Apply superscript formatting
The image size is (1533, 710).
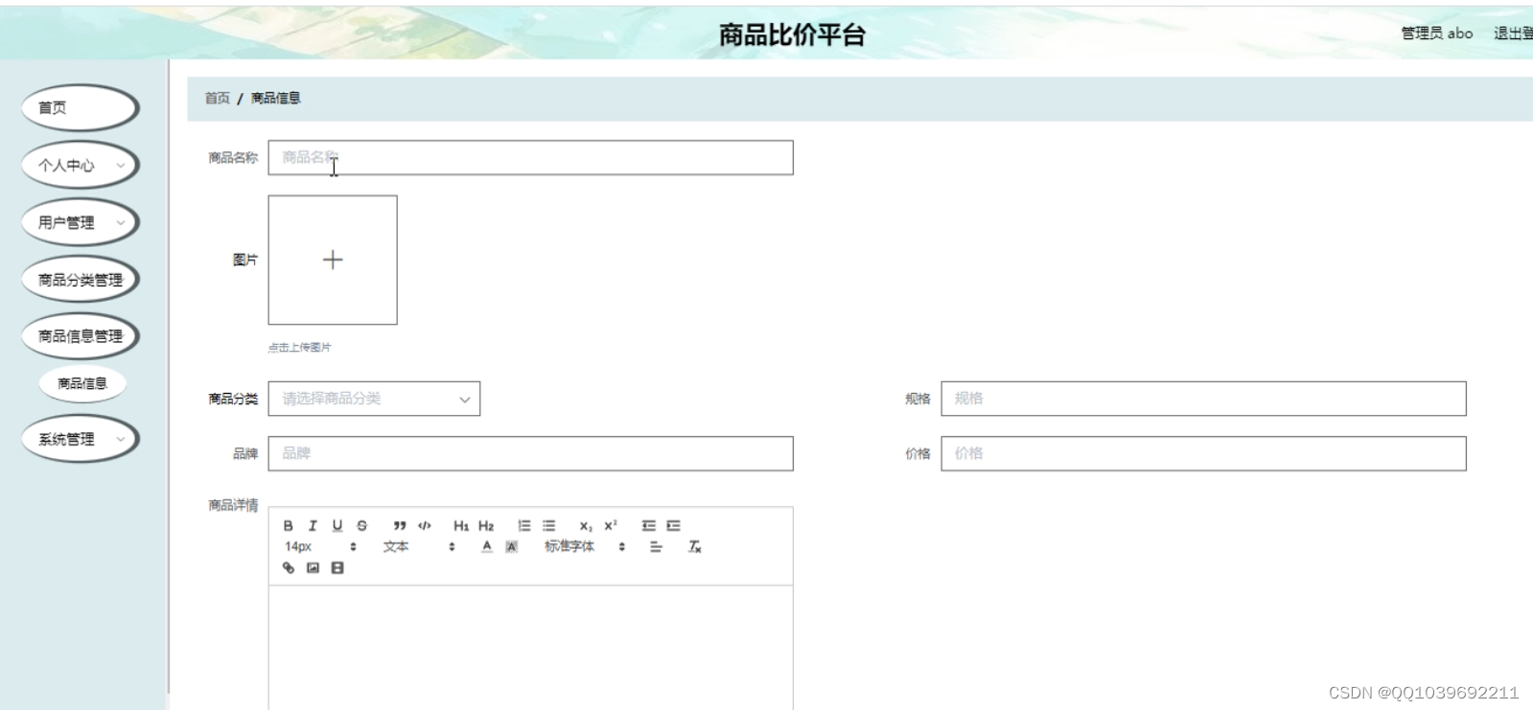tap(611, 525)
